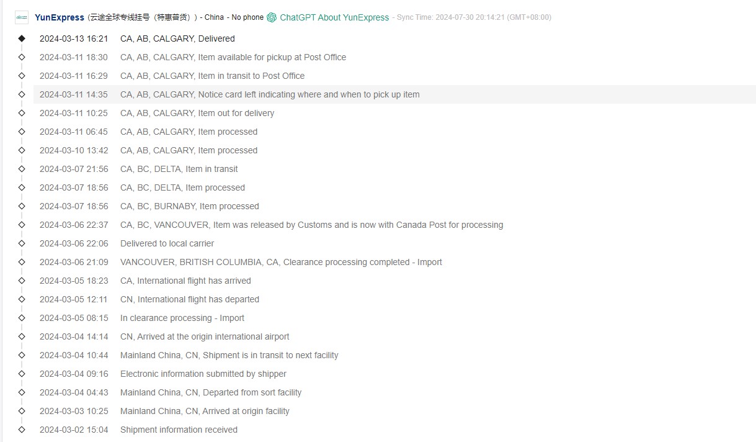The width and height of the screenshot is (756, 442).
Task: Select the Notice card left event row
Action: click(270, 94)
